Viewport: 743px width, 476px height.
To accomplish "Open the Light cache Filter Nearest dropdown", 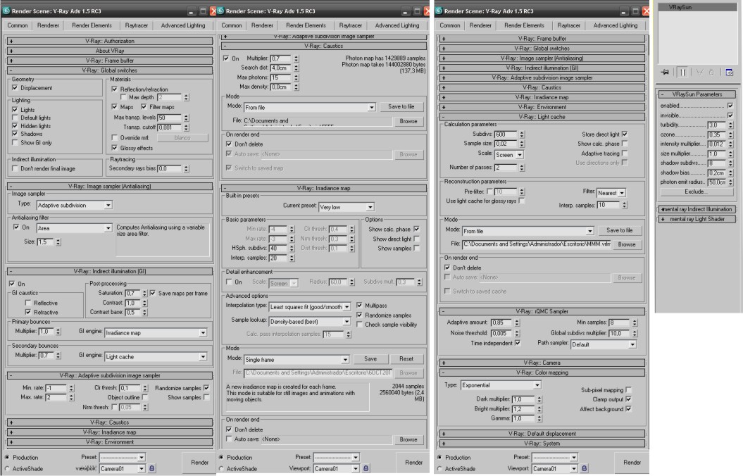I will [x=611, y=193].
